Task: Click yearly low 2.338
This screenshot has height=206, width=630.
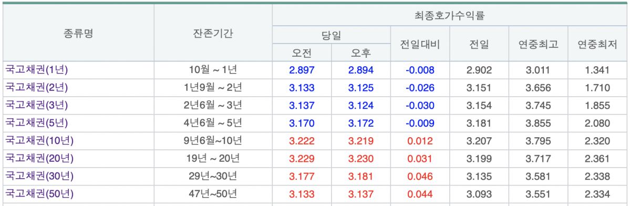Action: 597,176
